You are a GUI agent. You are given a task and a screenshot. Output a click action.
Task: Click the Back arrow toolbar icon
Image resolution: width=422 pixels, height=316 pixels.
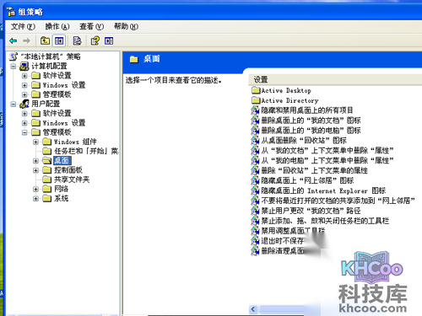coord(14,41)
